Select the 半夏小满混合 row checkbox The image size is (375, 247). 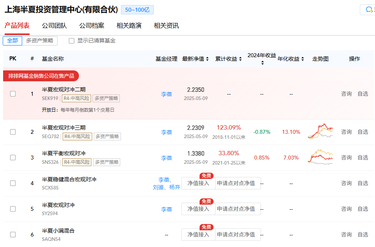pos(13,235)
